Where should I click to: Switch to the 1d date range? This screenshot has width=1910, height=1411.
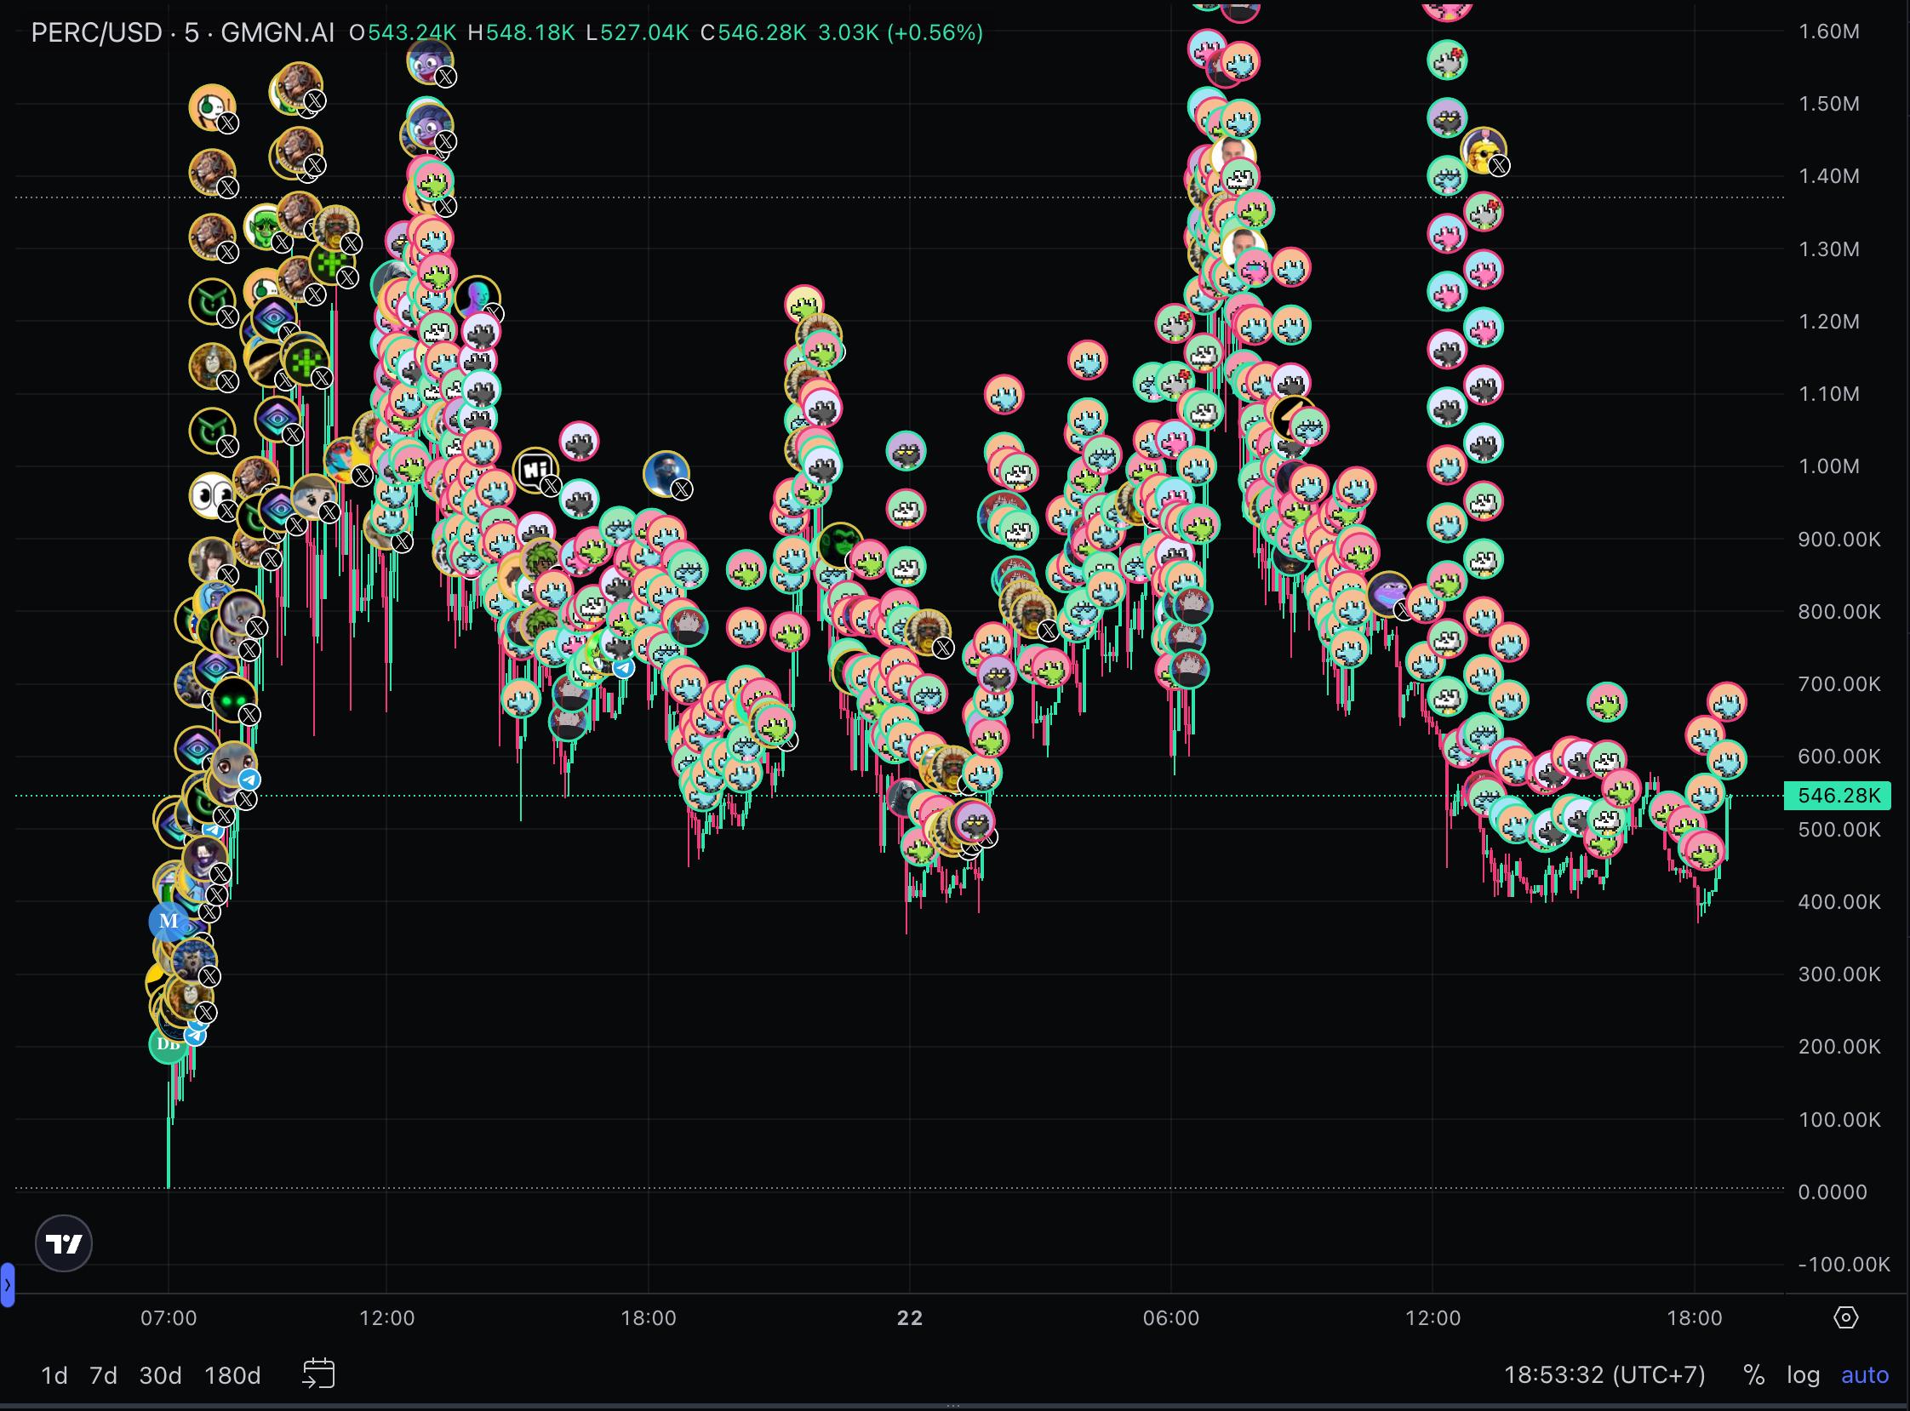pyautogui.click(x=54, y=1375)
